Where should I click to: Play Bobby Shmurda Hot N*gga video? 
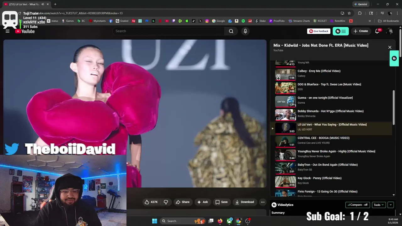coord(331,114)
